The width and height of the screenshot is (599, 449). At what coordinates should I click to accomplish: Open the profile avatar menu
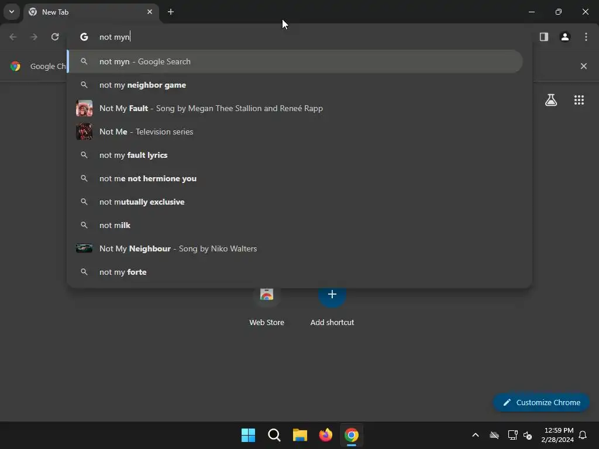pyautogui.click(x=565, y=37)
